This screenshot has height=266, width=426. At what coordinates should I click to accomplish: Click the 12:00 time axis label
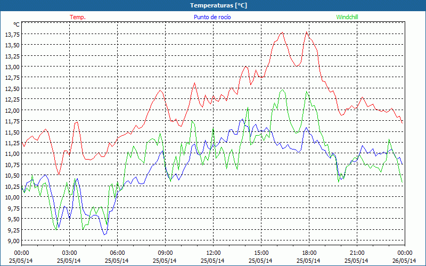[214, 253]
